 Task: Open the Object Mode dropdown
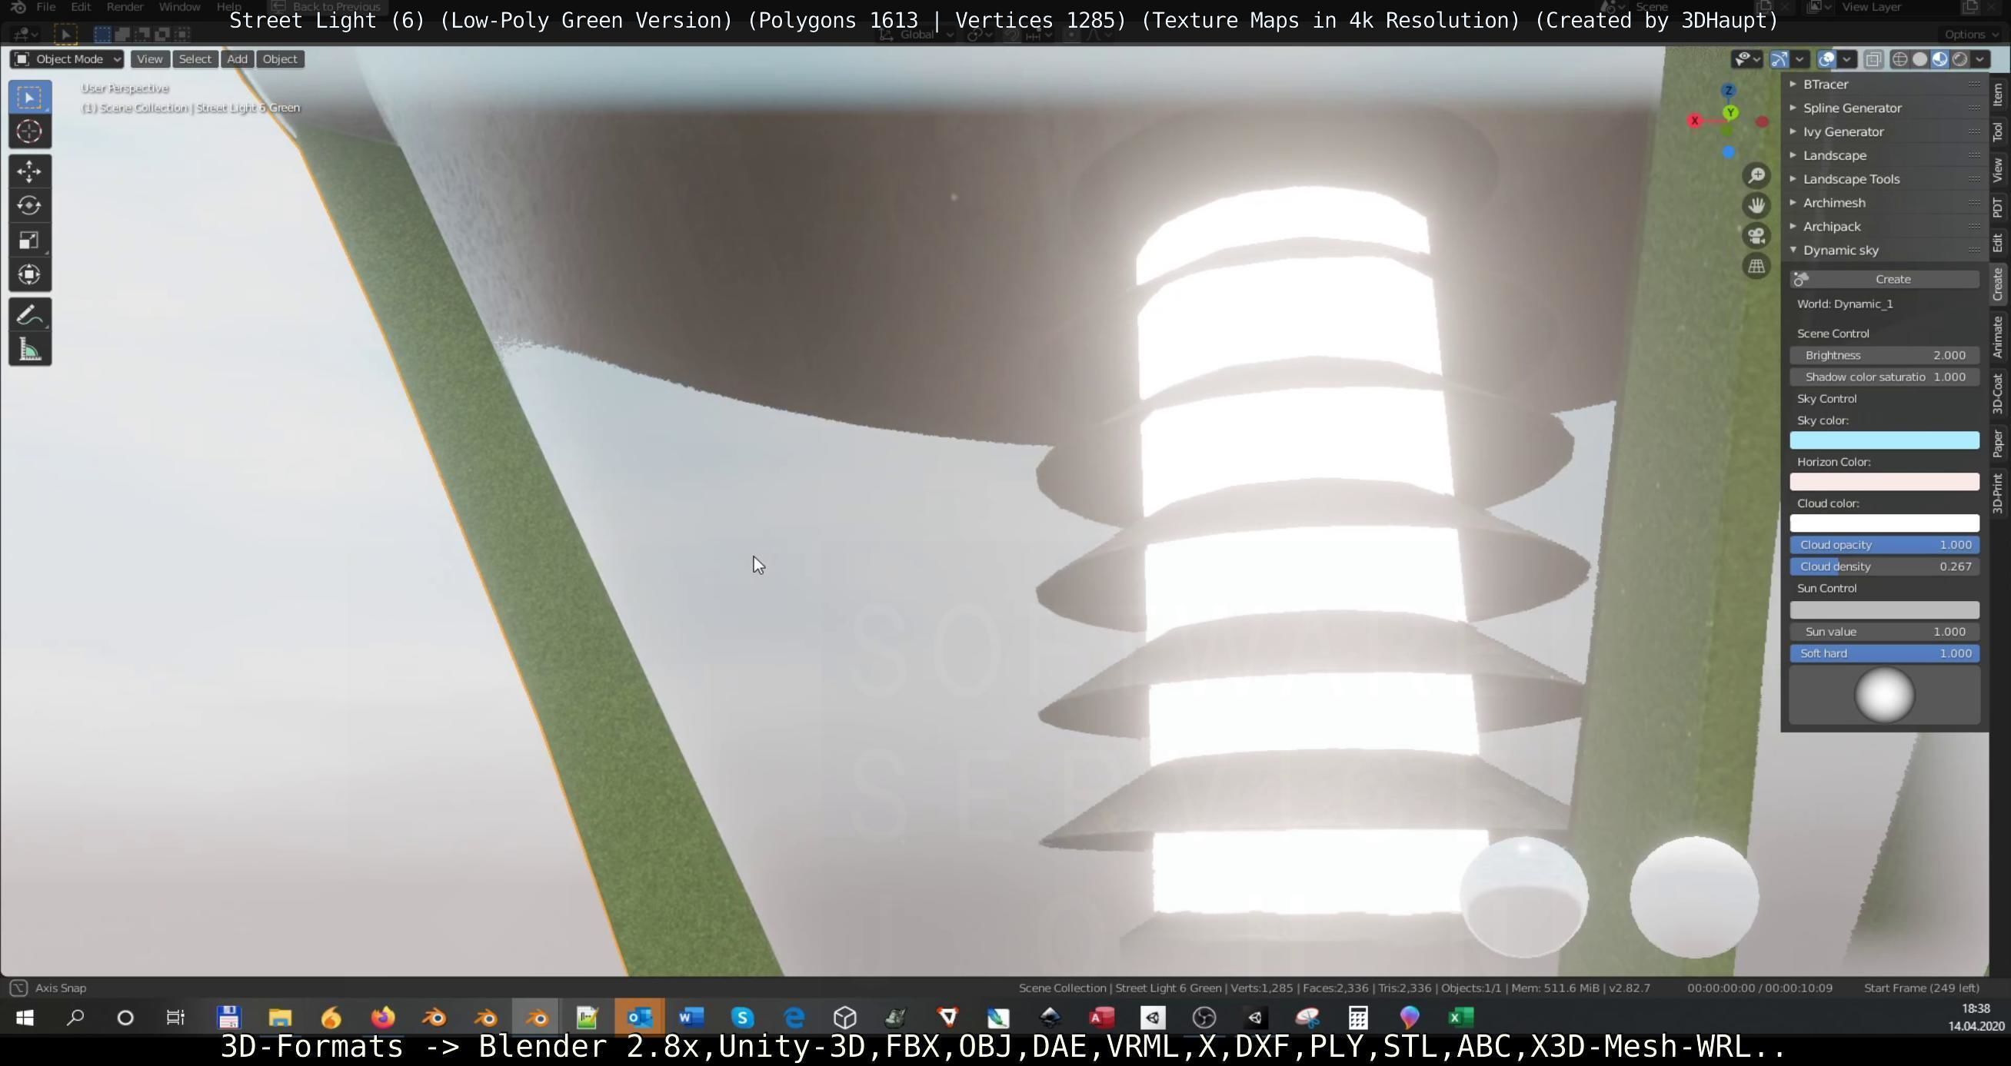(67, 59)
